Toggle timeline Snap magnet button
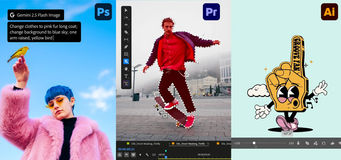 click(x=126, y=155)
